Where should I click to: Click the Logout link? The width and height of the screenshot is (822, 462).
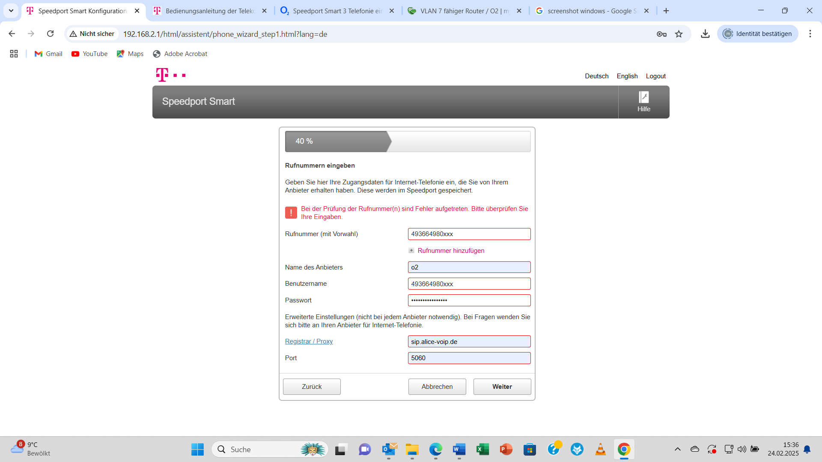click(x=655, y=76)
